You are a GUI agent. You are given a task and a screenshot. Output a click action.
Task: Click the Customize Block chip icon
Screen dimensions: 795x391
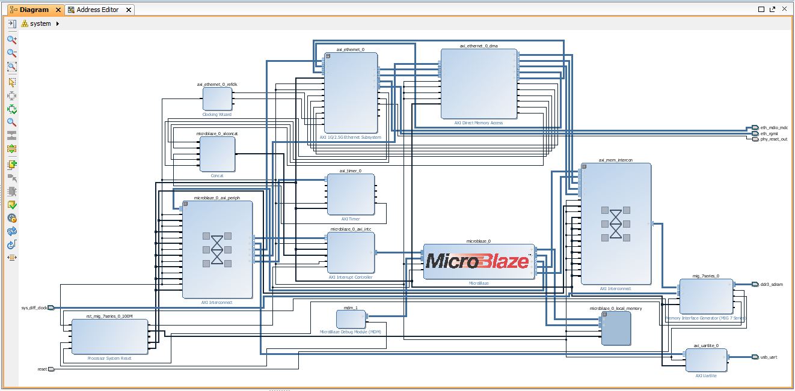(11, 192)
